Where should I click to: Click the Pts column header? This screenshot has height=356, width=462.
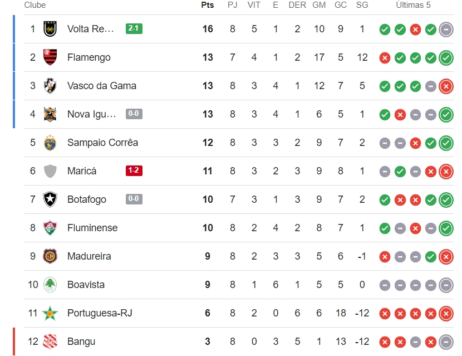[208, 5]
